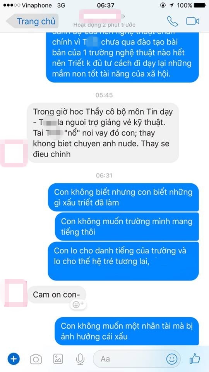Select the "Cam on con-" message bubble
The image size is (209, 372).
pos(57,294)
